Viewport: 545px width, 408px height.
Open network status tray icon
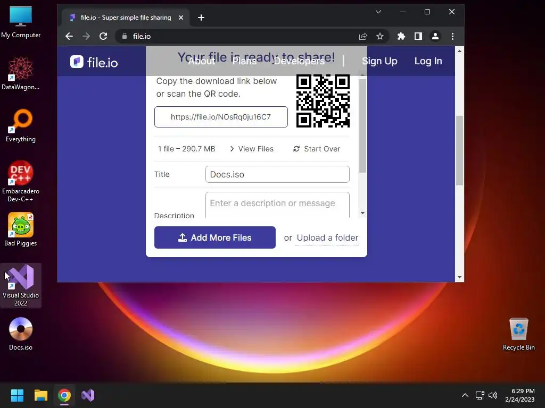click(x=480, y=395)
